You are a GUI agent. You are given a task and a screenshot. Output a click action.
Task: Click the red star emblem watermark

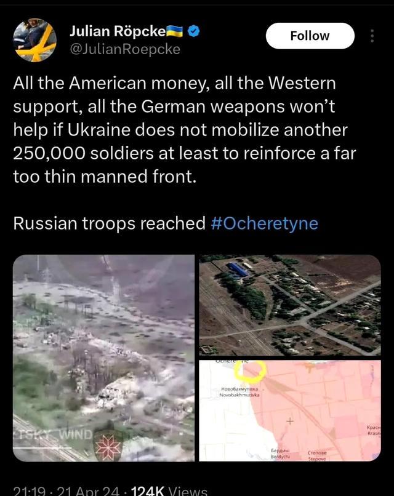click(108, 447)
